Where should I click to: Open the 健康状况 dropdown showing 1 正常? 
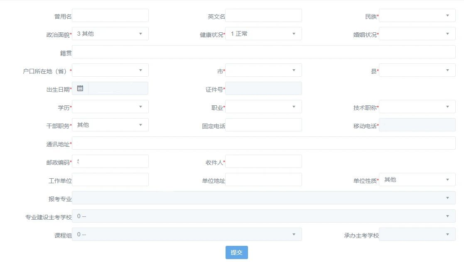pyautogui.click(x=263, y=34)
